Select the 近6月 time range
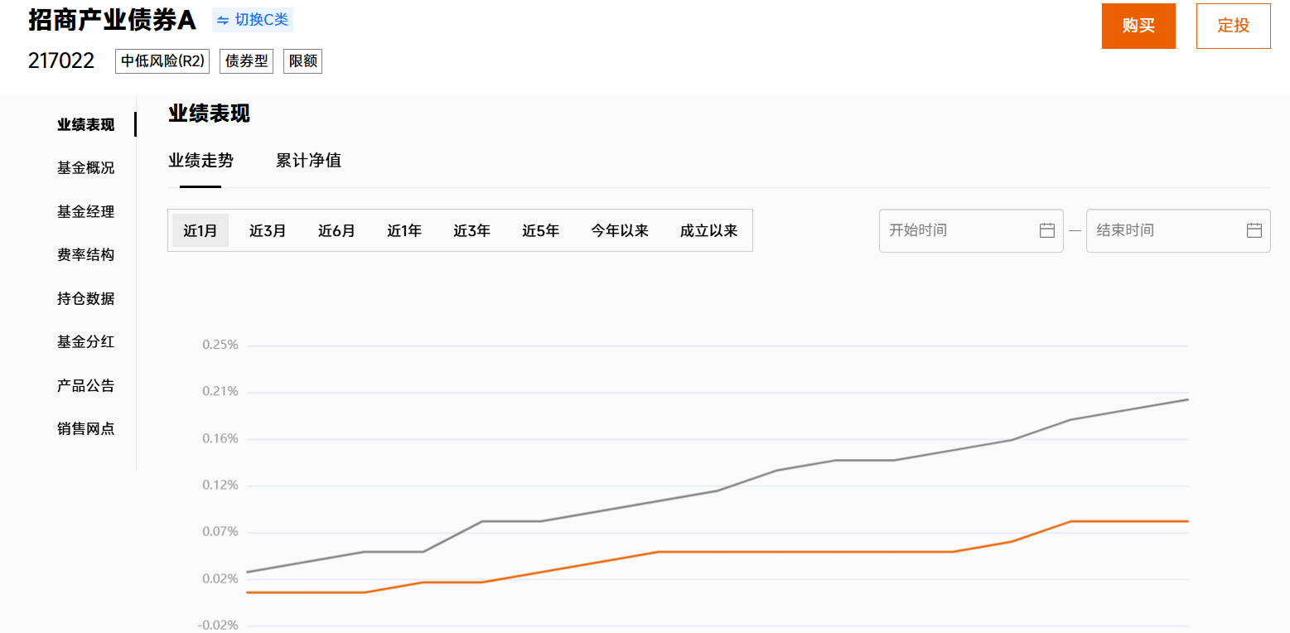The width and height of the screenshot is (1290, 633). tap(336, 230)
